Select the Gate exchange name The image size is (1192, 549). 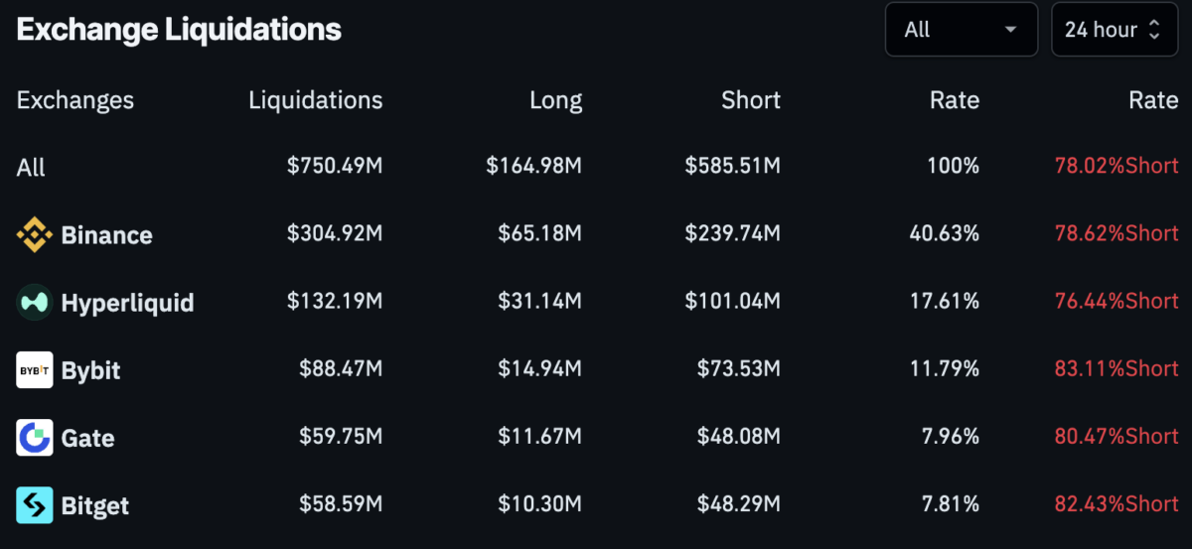click(87, 438)
